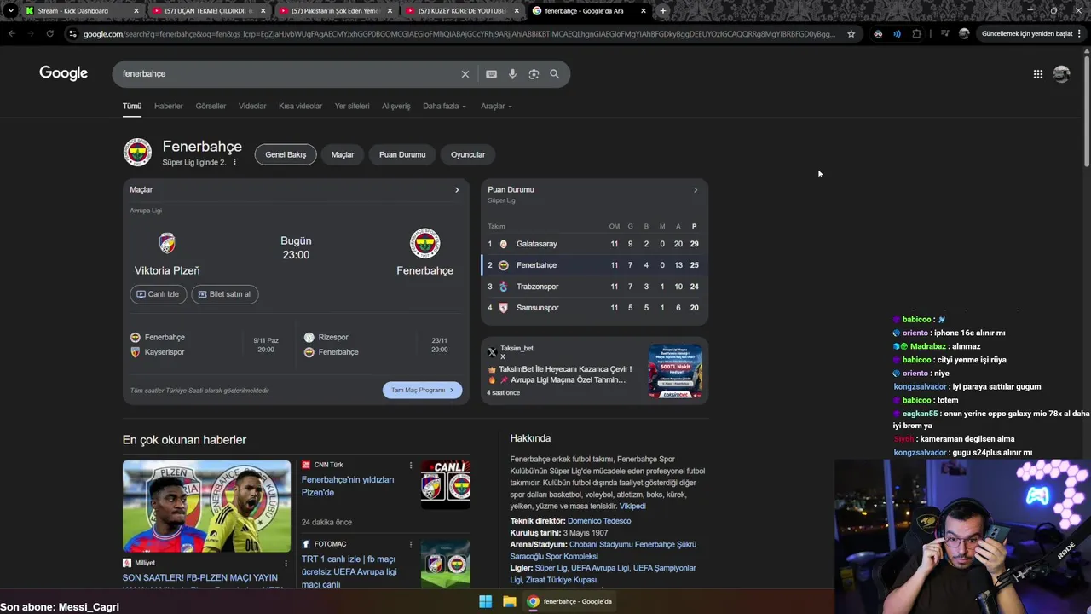Open the browser extensions puzzle icon

(916, 34)
